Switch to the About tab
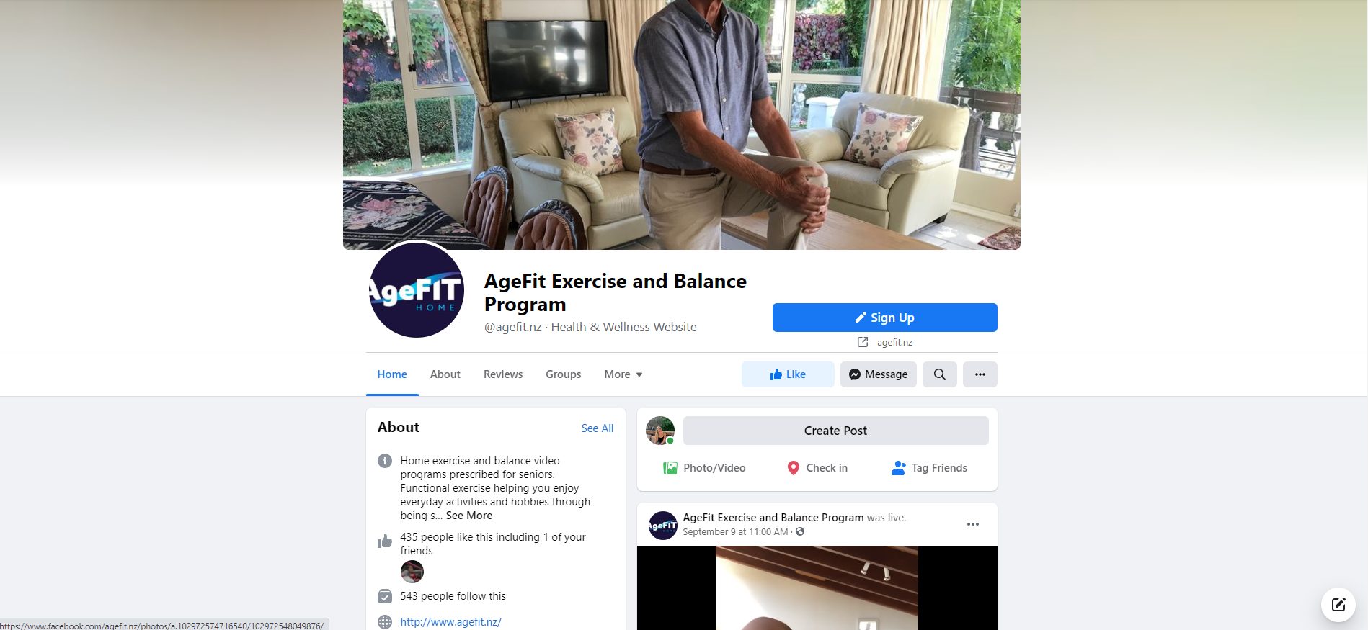 [445, 374]
